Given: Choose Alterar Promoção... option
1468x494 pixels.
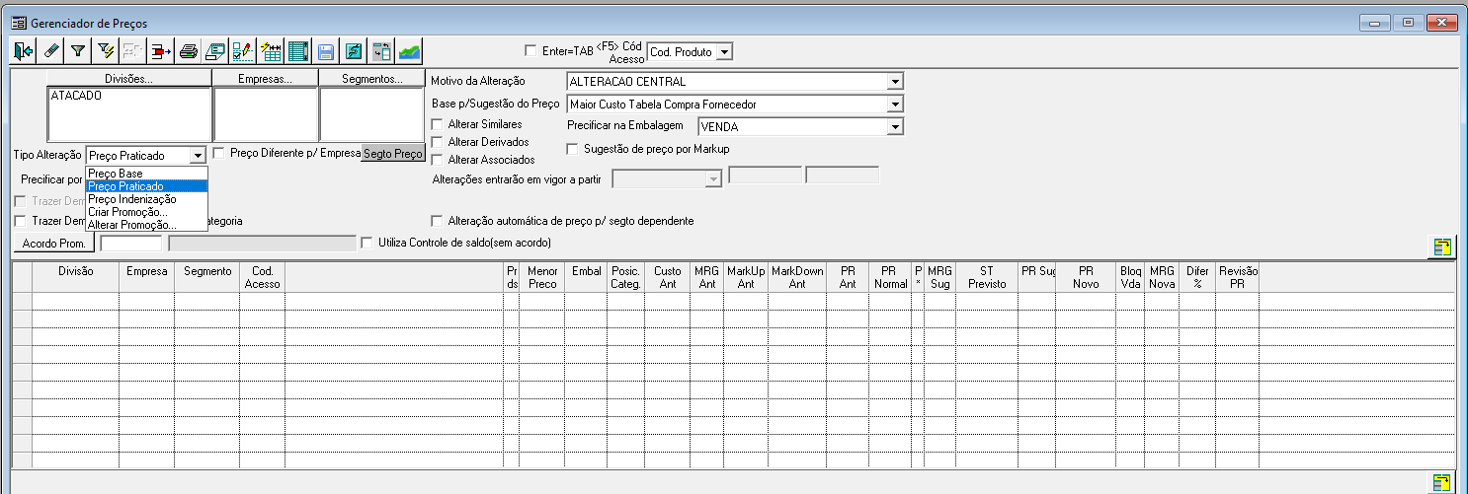Looking at the screenshot, I should pyautogui.click(x=147, y=225).
